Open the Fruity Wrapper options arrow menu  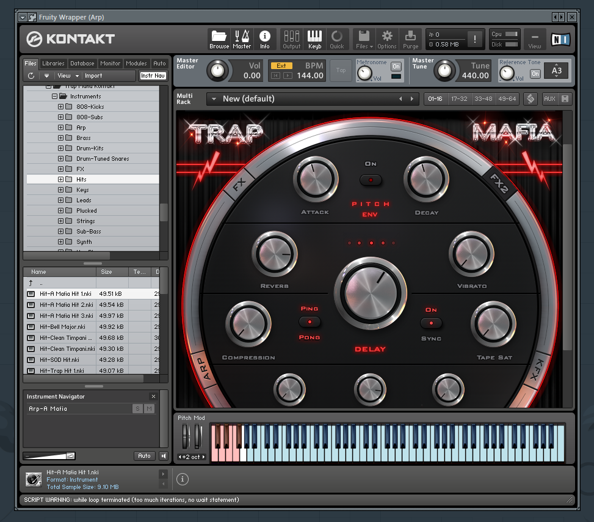(x=23, y=17)
